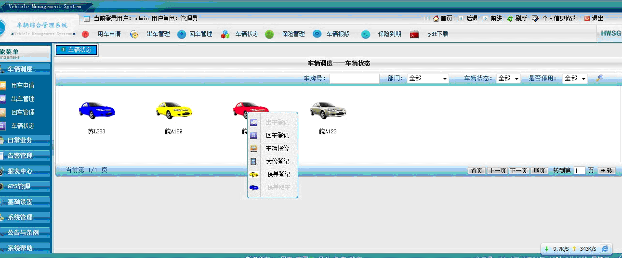Click the 车牌号 input field
This screenshot has height=258, width=622.
(x=354, y=78)
